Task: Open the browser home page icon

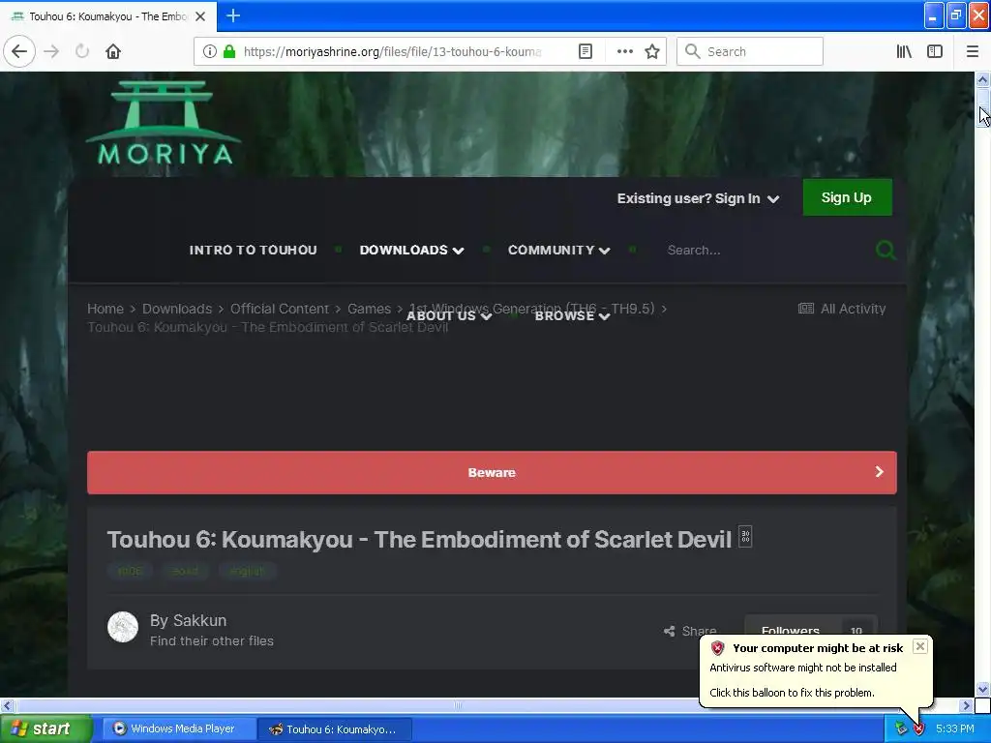Action: click(113, 51)
